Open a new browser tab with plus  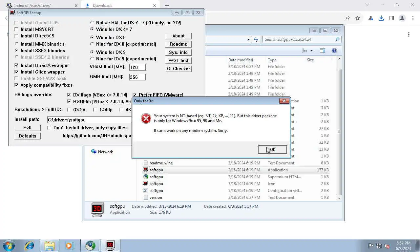pyautogui.click(x=167, y=6)
